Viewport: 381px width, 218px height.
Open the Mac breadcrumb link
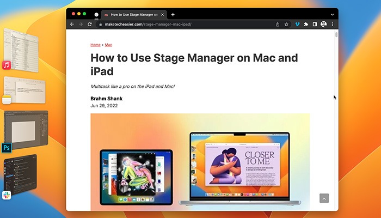108,45
